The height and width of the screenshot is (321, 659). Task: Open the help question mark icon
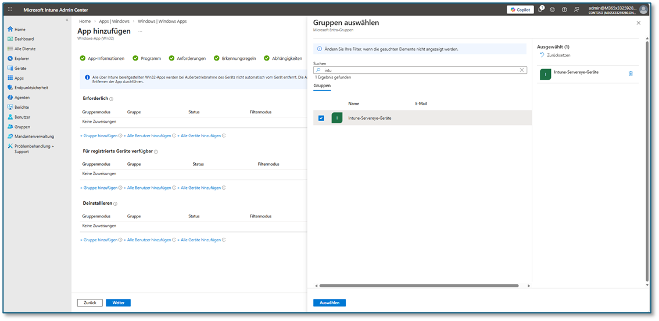564,10
